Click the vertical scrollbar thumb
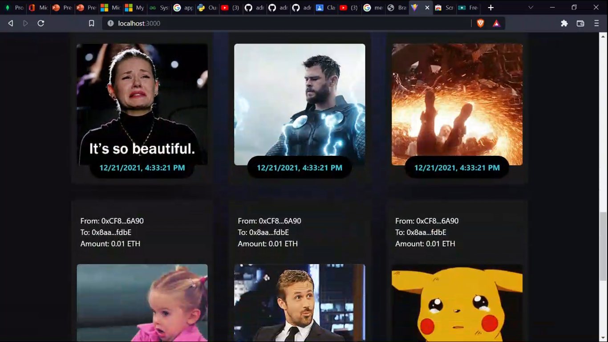Viewport: 608px width, 342px height. pos(604,246)
